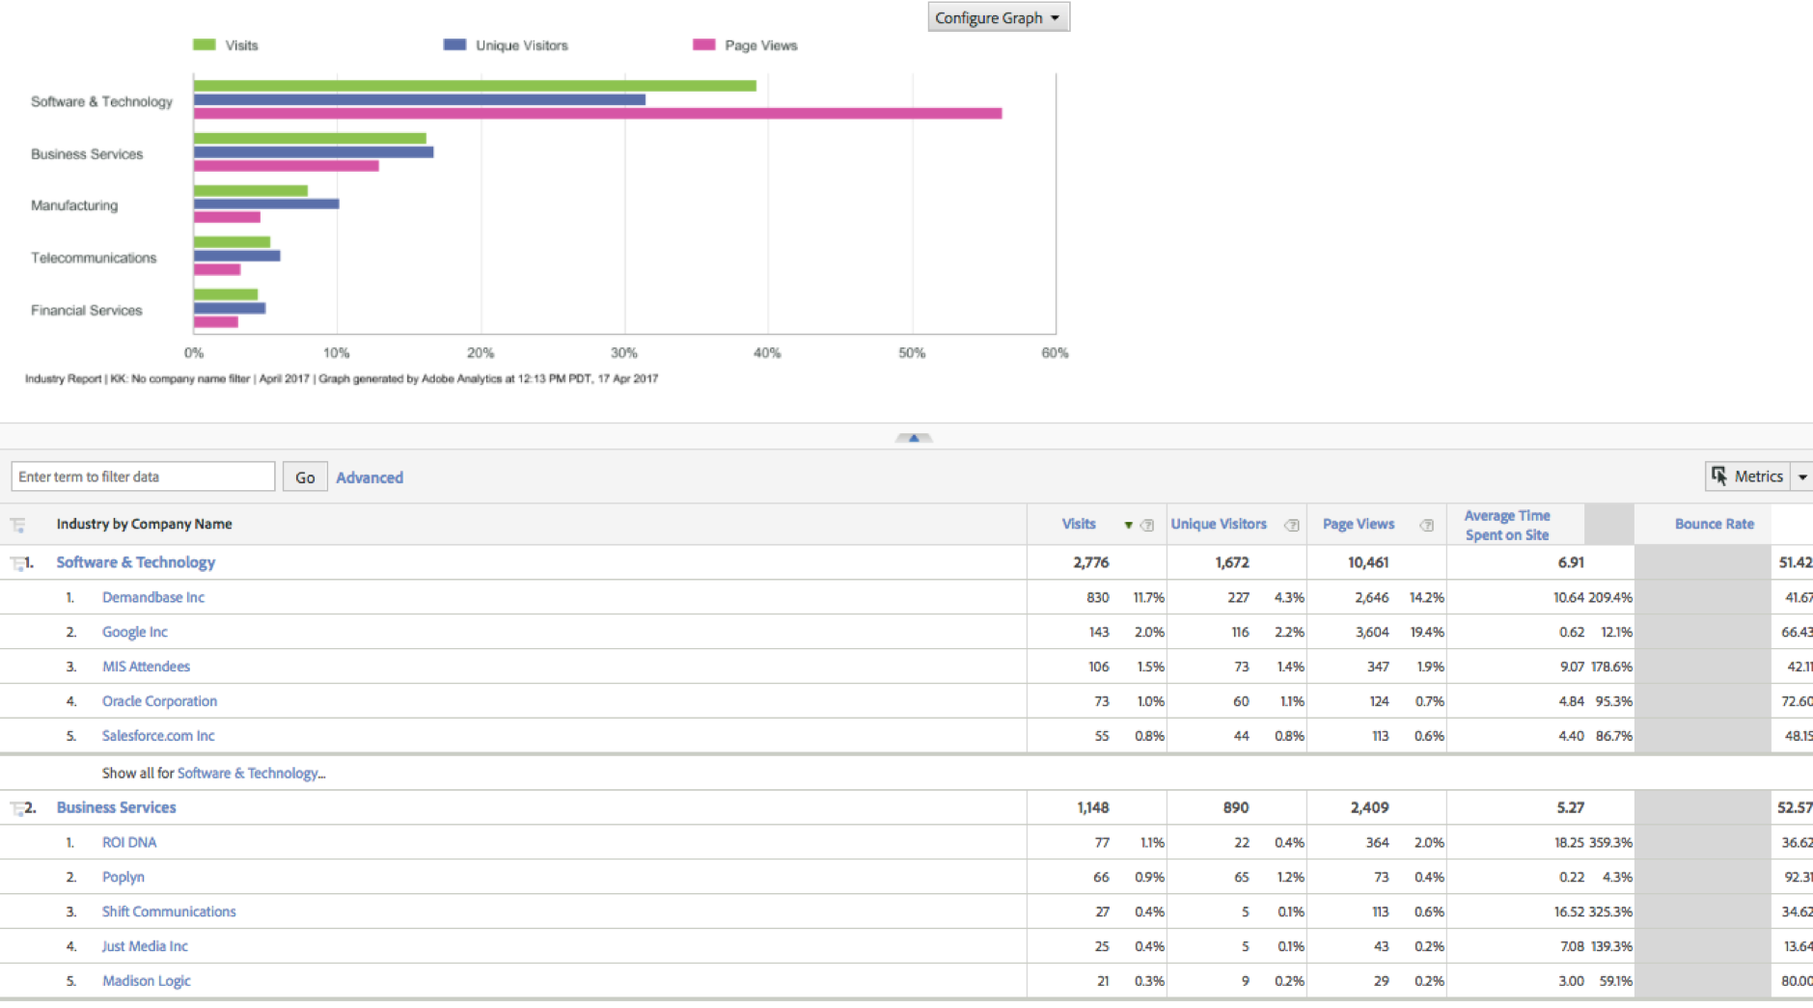Open the Advanced filter link
1813x1008 pixels.
(370, 477)
